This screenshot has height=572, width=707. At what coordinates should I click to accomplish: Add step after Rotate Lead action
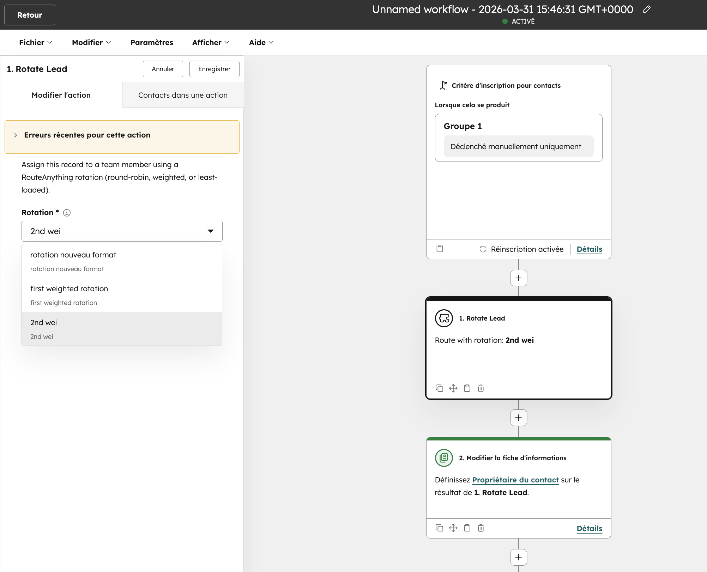point(519,418)
